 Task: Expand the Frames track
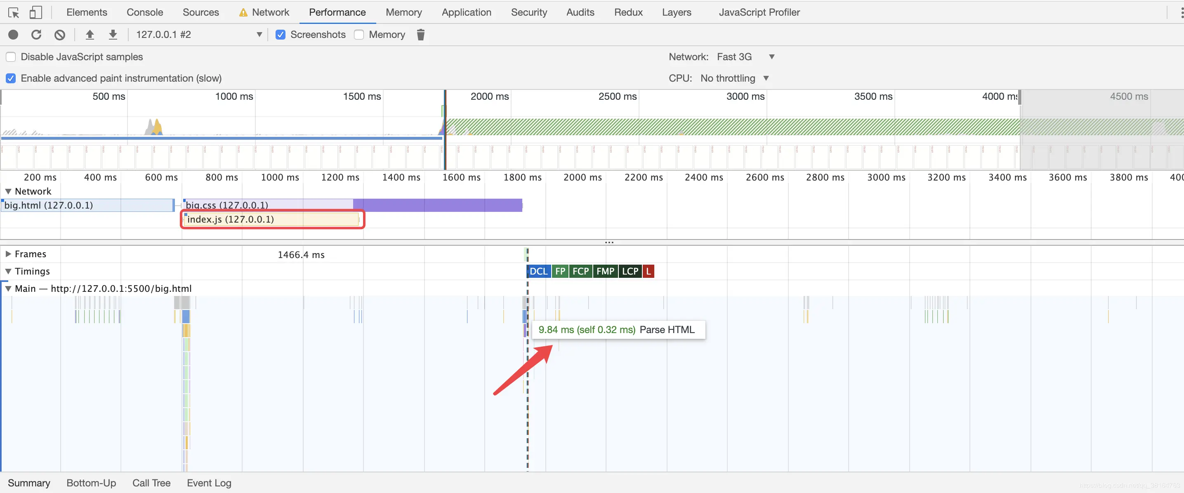point(8,254)
